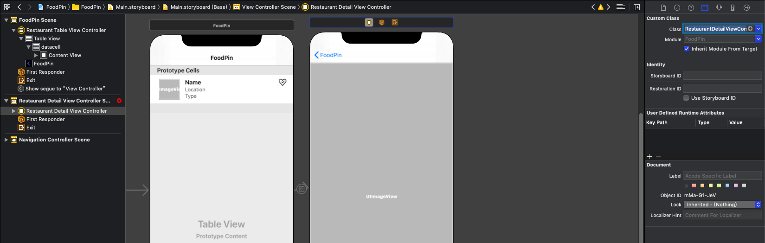This screenshot has height=243, width=765.
Task: Click the yellow warning issue icon
Action: [601, 7]
